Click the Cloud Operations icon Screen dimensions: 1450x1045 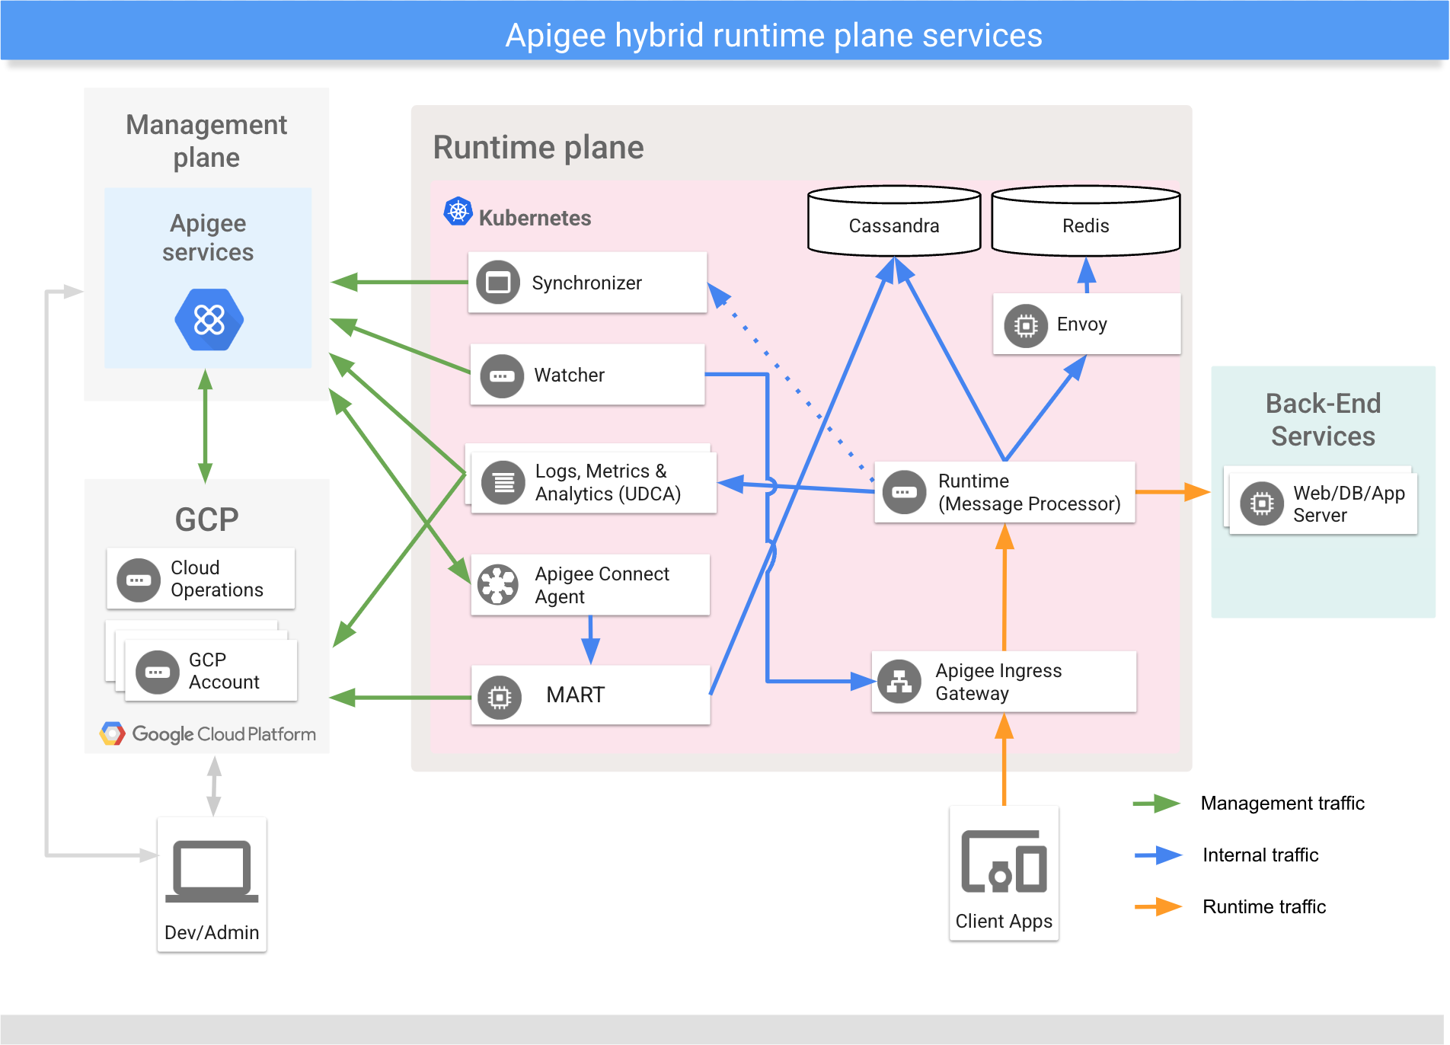coord(138,579)
